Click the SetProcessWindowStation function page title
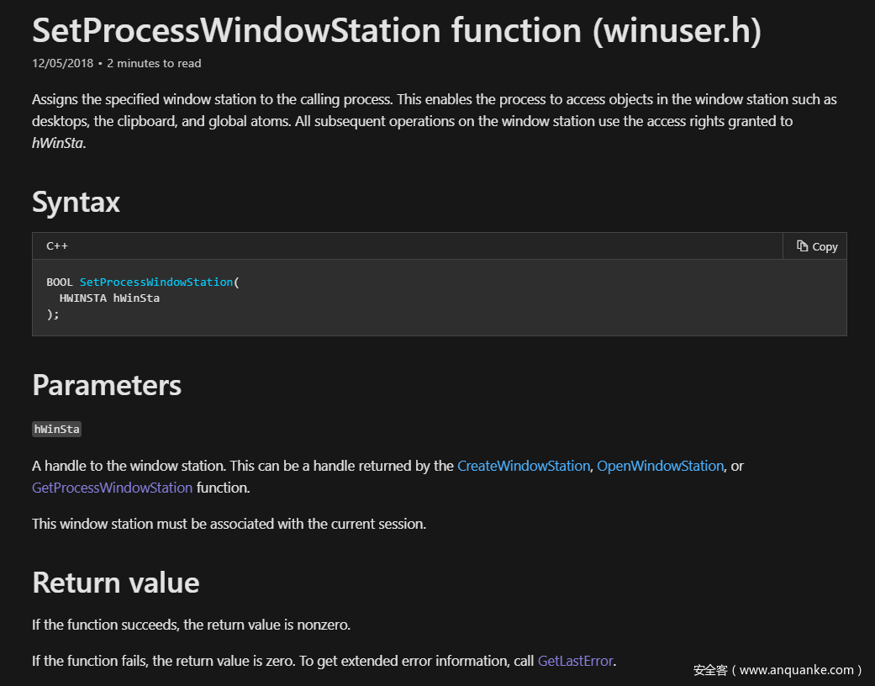Viewport: 875px width, 686px height. coord(396,31)
